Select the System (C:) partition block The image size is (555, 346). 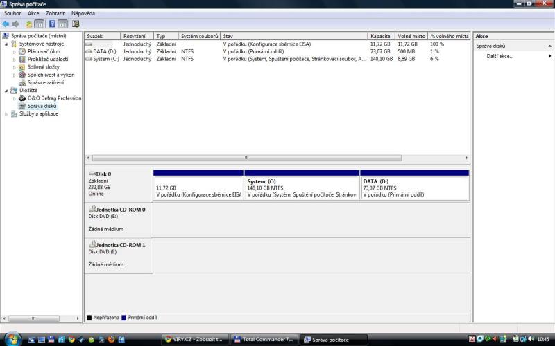[302, 187]
